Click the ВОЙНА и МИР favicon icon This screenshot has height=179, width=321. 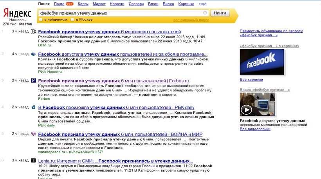(x=33, y=134)
